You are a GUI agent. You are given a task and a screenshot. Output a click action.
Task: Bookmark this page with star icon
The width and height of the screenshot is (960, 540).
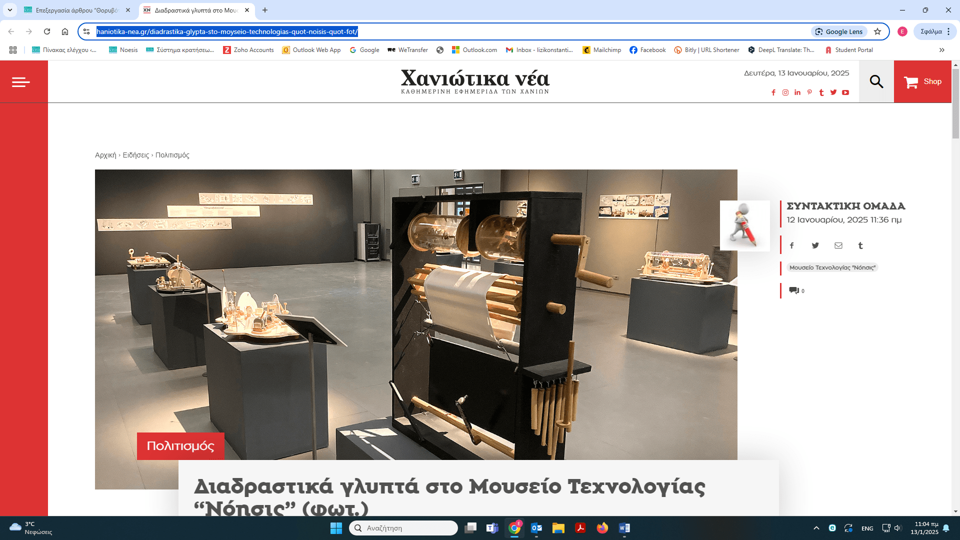point(877,31)
